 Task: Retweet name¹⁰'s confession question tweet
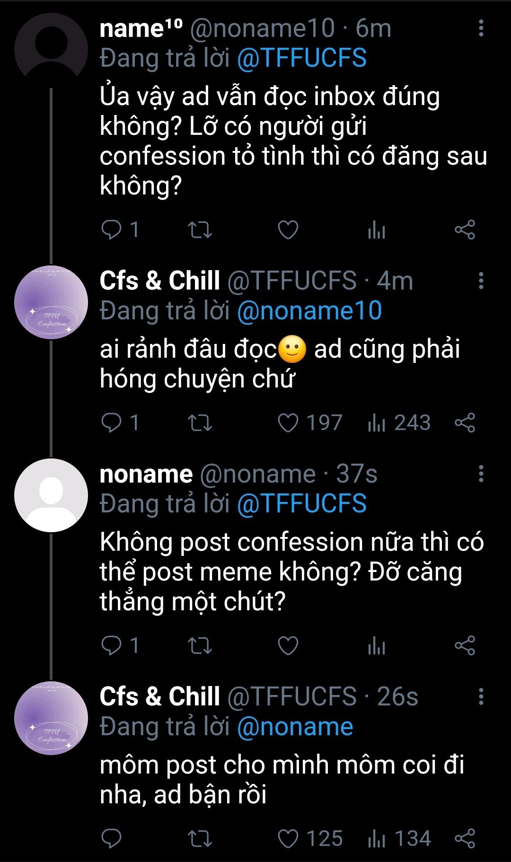pos(200,230)
